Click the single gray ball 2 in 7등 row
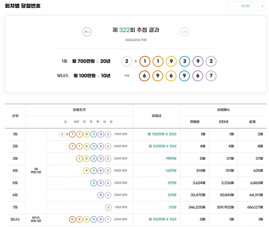The height and width of the screenshot is (228, 269). pos(108,207)
